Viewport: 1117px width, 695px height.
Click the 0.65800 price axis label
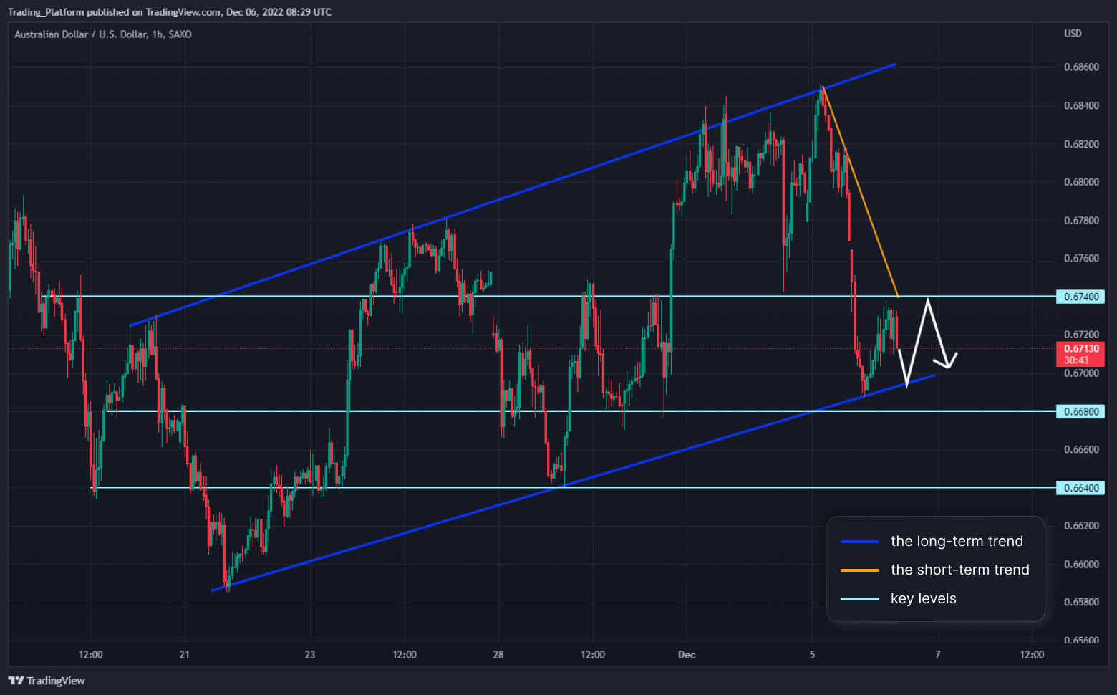[1081, 603]
